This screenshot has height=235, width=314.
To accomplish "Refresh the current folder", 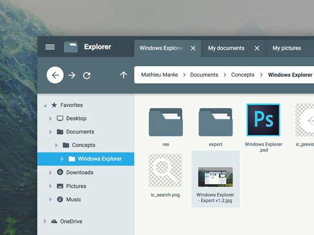I will click(87, 75).
